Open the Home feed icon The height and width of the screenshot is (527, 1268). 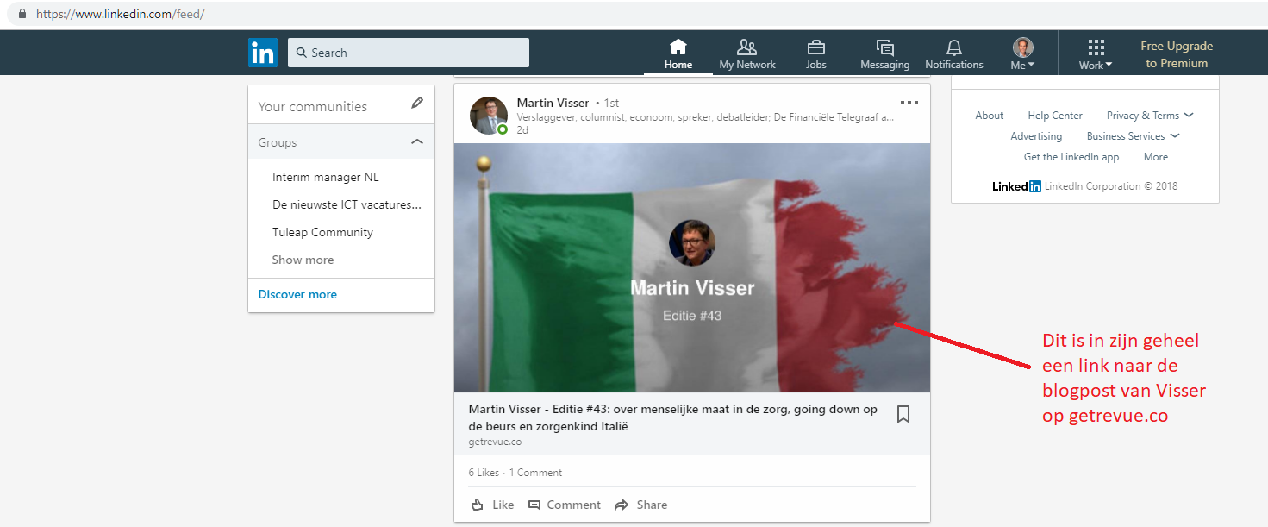(678, 47)
